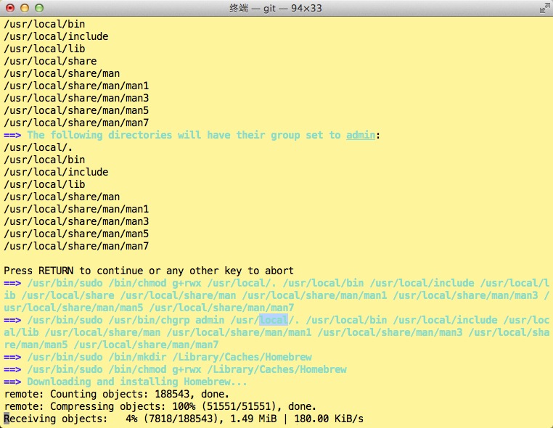Click the window title '终端 — git — 94×33'
This screenshot has width=553, height=428.
point(276,8)
